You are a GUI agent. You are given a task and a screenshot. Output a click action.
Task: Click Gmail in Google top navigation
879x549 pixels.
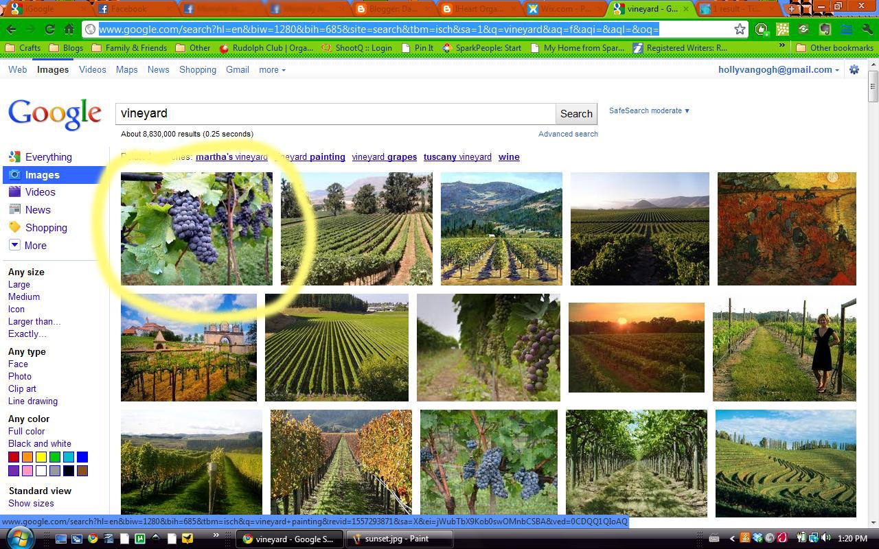point(238,70)
